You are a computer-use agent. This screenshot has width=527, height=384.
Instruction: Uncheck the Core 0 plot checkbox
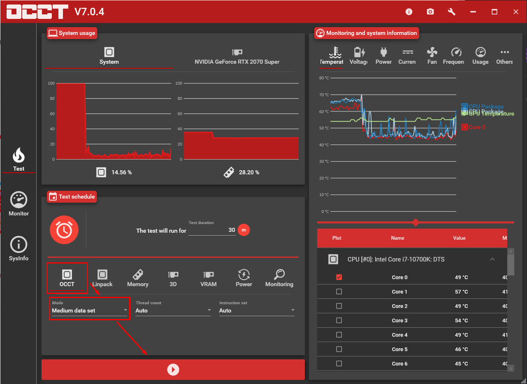[x=339, y=277]
